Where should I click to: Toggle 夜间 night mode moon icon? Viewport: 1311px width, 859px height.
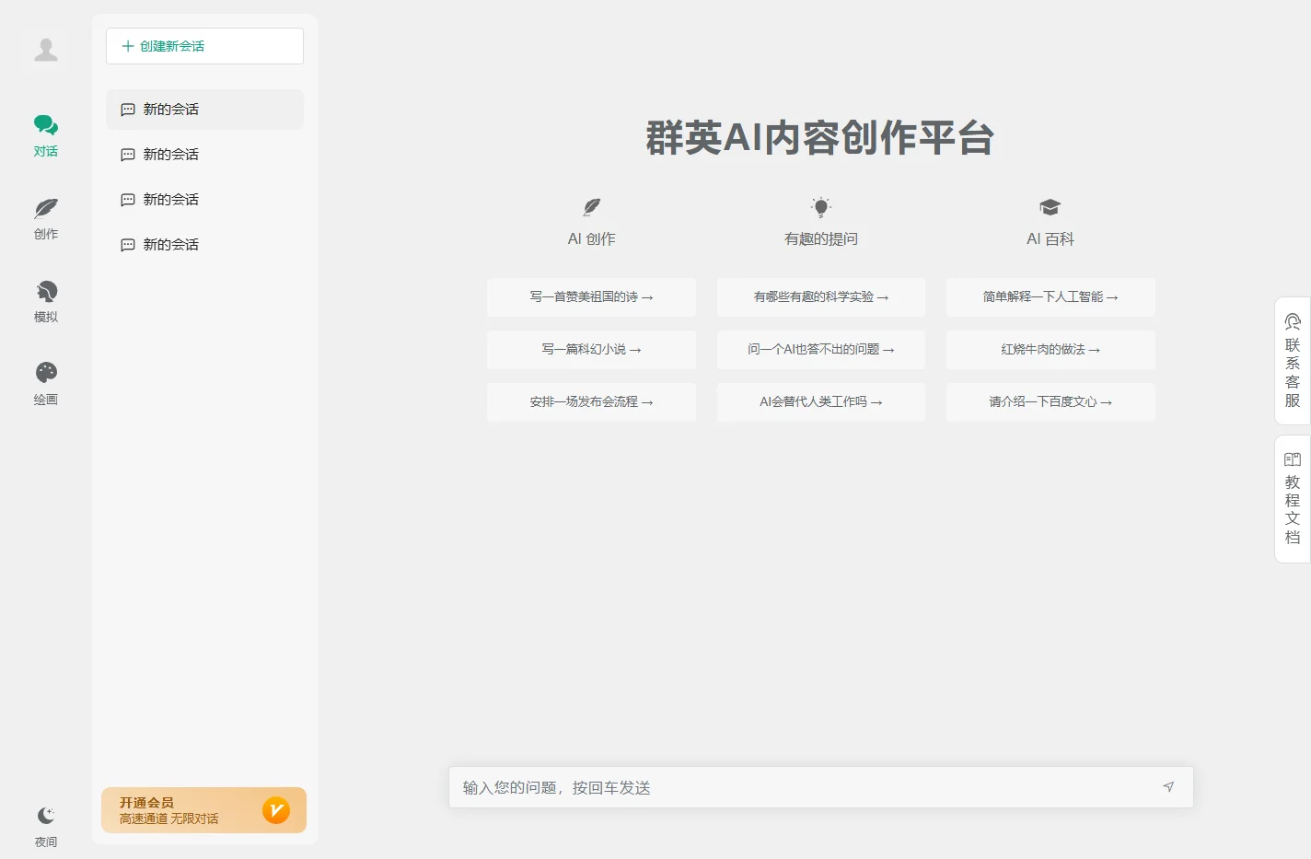click(x=46, y=816)
